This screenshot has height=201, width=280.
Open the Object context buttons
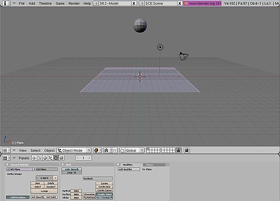pos(50,158)
